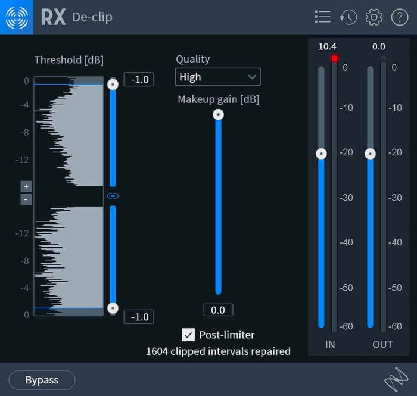Click the Makeup gain [dB] label
Screen dimensions: 417x396
(219, 99)
